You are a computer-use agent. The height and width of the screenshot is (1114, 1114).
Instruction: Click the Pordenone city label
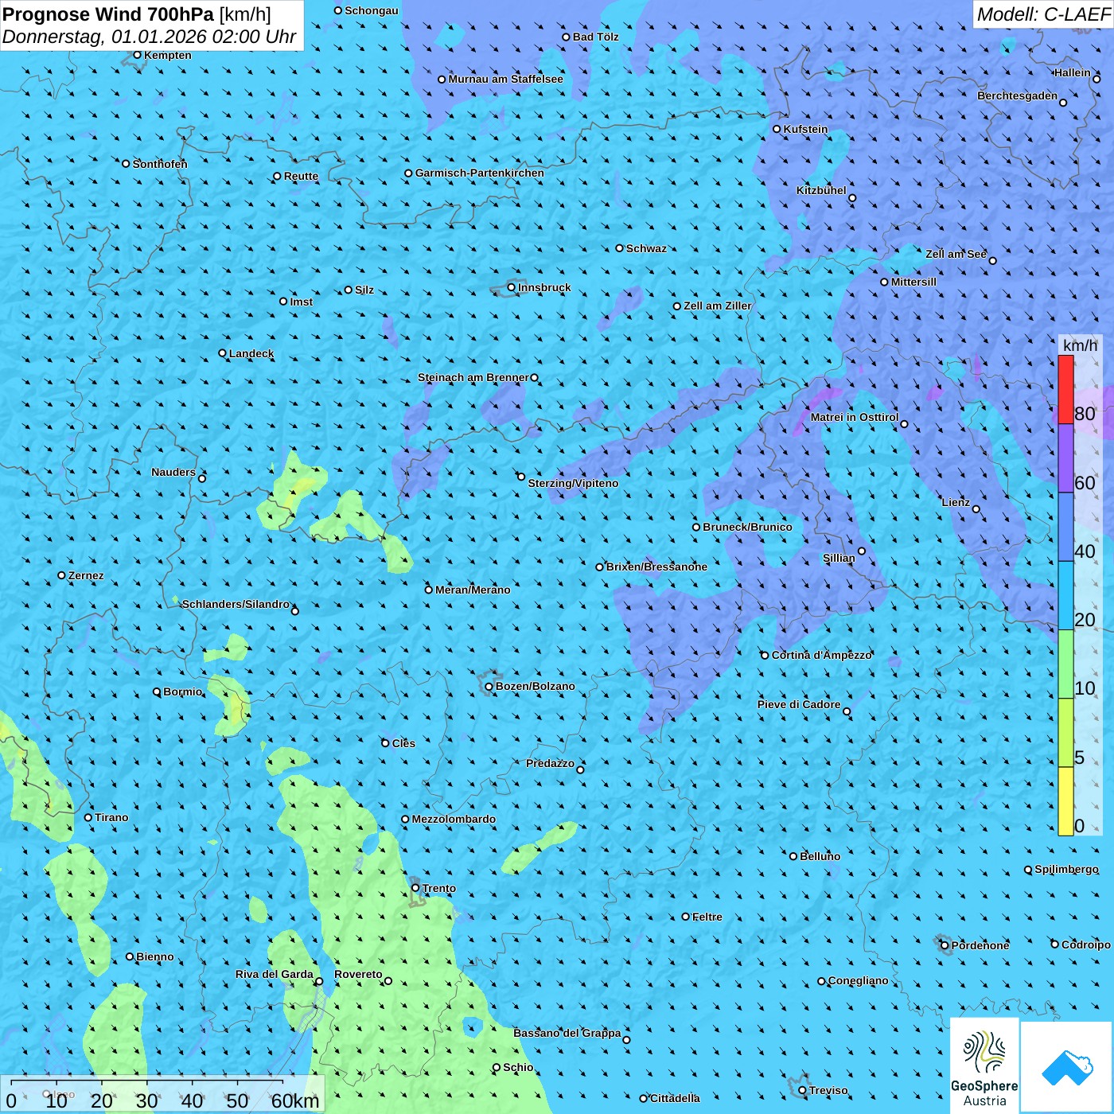[x=980, y=945]
